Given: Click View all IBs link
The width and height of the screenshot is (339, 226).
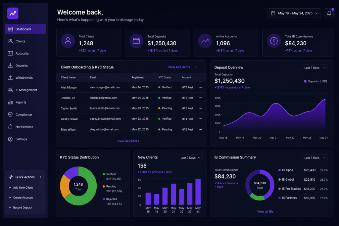Looking at the screenshot, I should pos(265,211).
